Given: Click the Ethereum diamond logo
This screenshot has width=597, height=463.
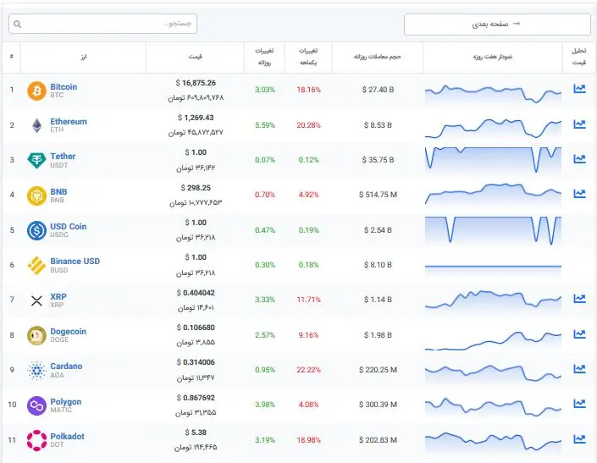Looking at the screenshot, I should click(x=36, y=125).
